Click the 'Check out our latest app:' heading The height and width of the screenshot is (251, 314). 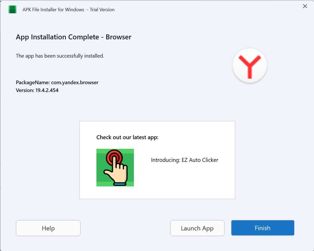pyautogui.click(x=127, y=137)
